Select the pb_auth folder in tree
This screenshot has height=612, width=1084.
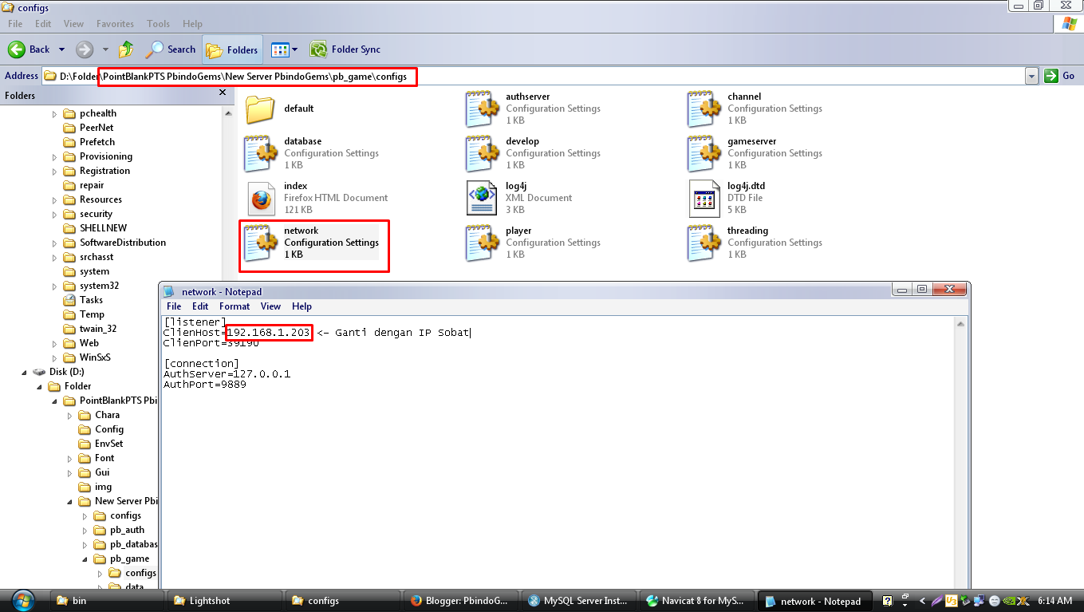(x=128, y=530)
